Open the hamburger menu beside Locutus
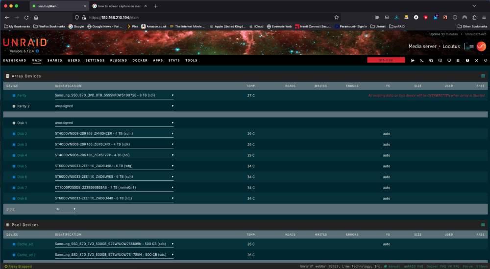The image size is (490, 269). 471,46
